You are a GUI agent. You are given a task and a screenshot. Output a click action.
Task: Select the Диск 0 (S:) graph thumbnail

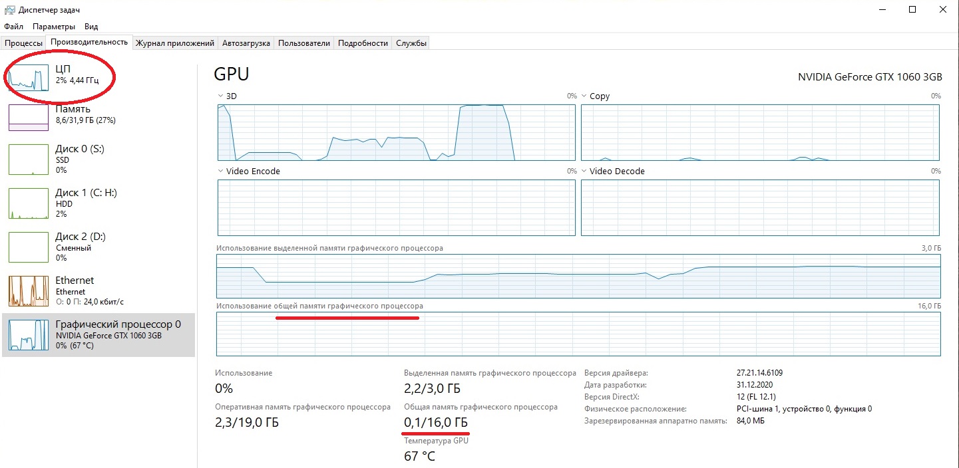(29, 159)
